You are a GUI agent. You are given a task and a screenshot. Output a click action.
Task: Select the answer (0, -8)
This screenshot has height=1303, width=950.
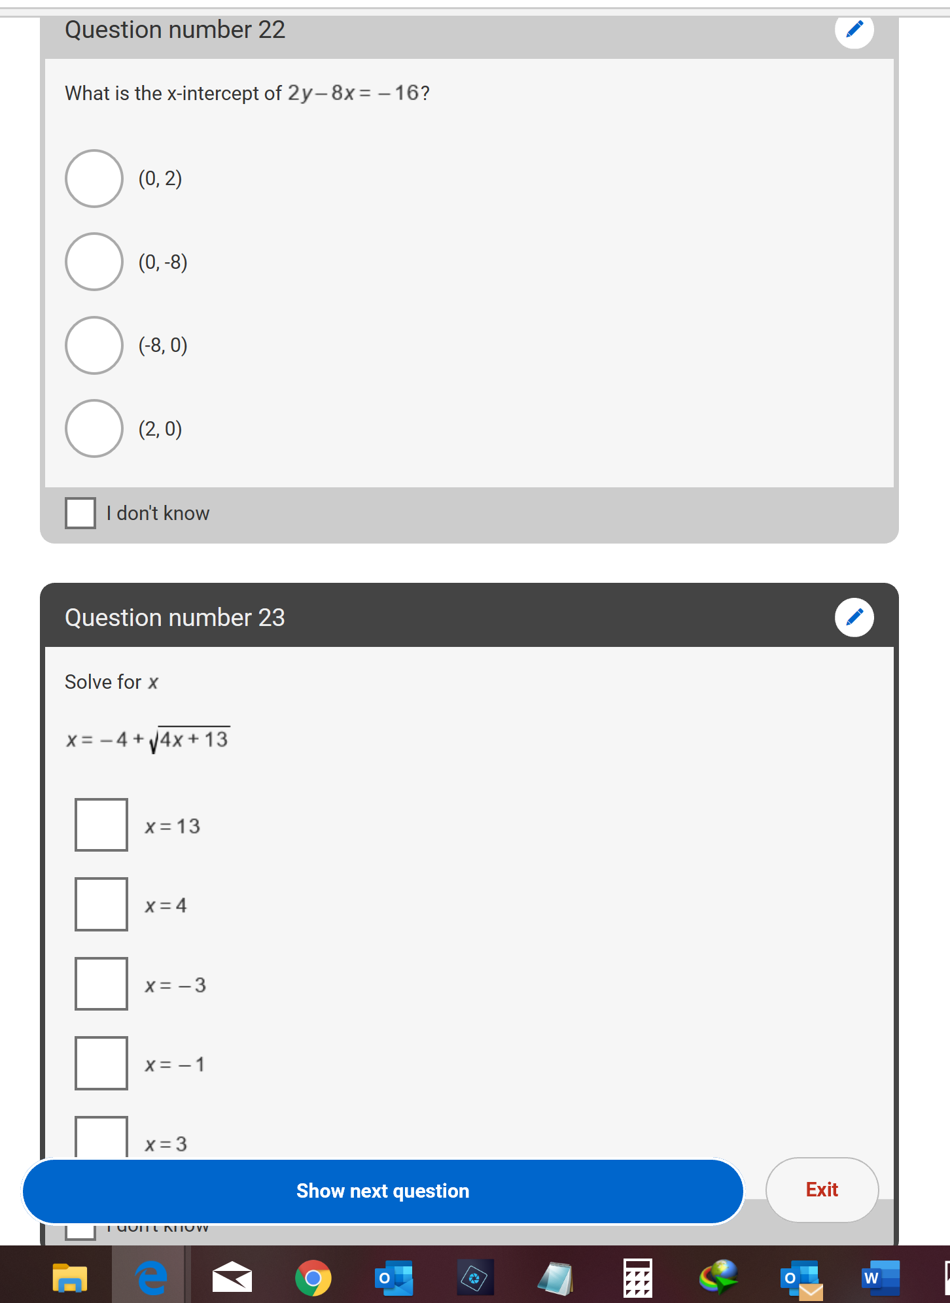click(94, 262)
